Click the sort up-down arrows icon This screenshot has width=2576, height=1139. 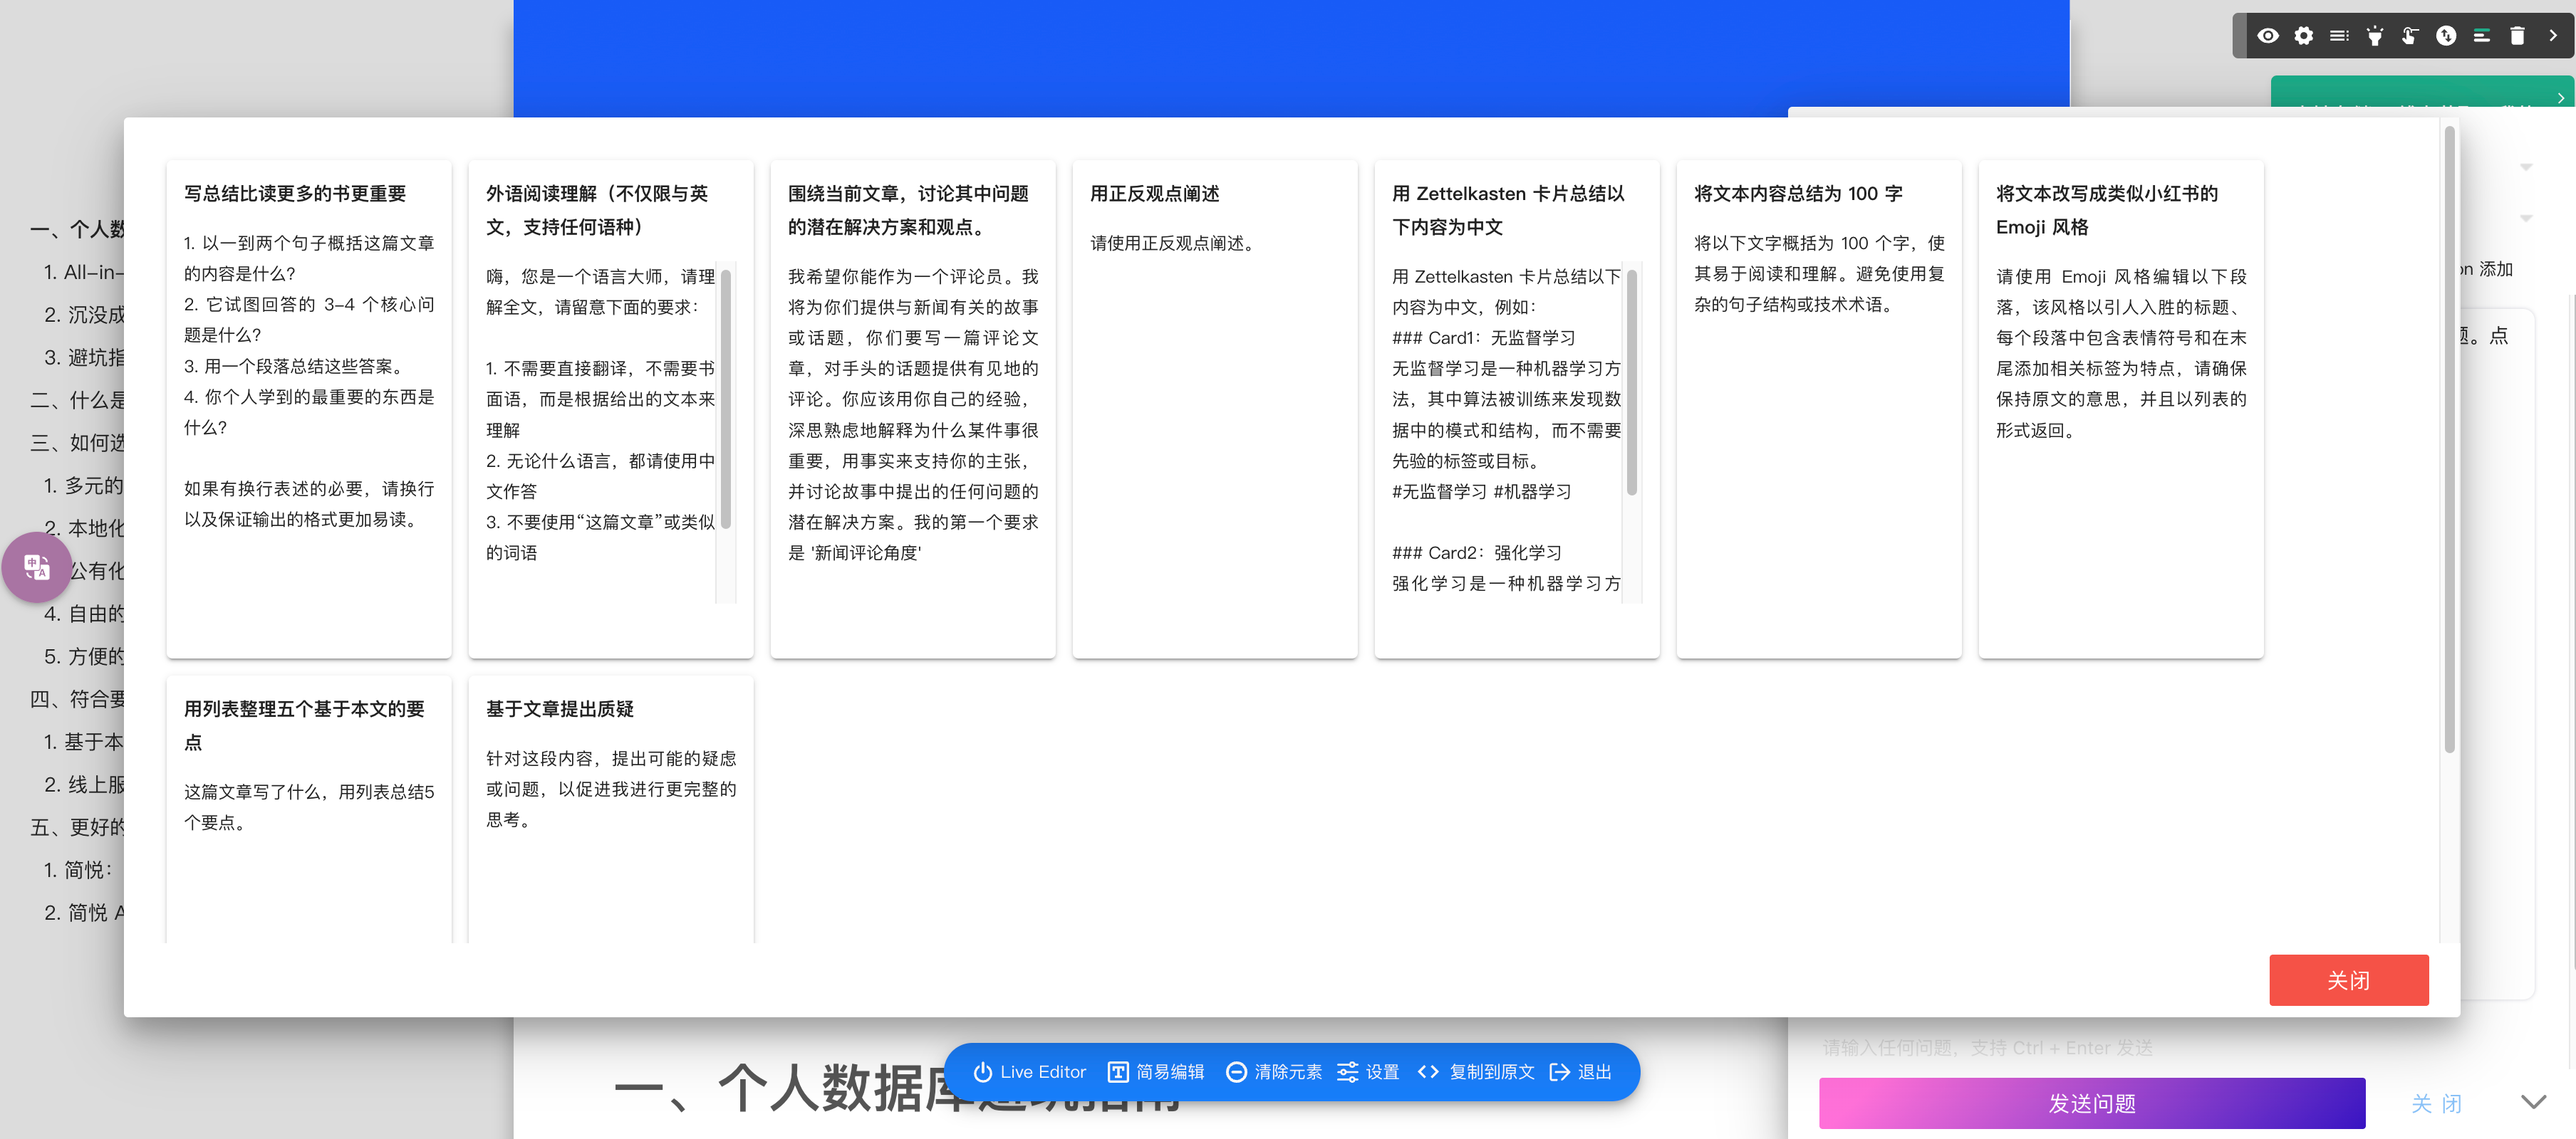(2445, 36)
